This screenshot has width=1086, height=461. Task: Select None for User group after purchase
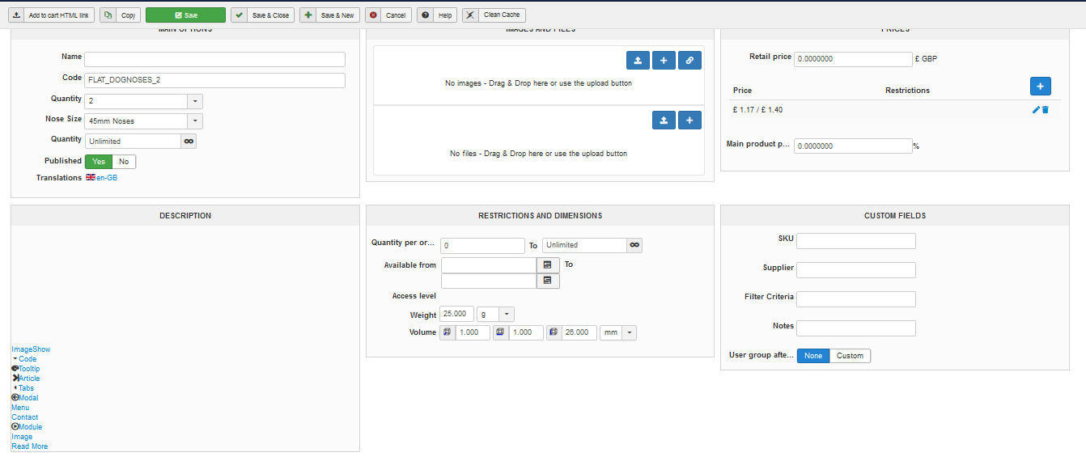pos(813,356)
